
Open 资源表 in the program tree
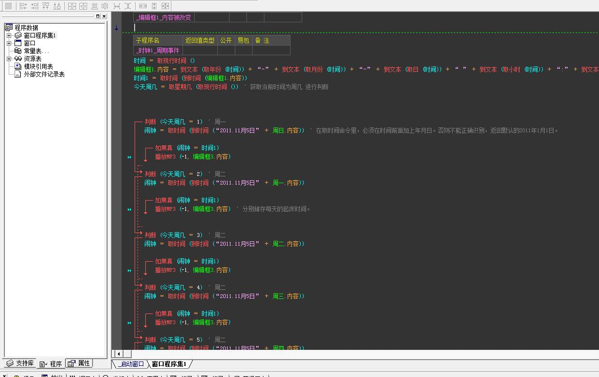[32, 59]
